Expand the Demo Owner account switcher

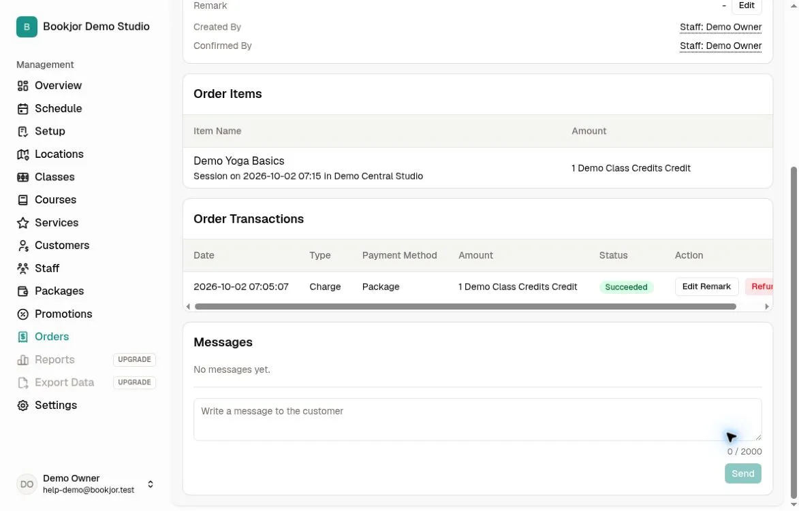pyautogui.click(x=151, y=484)
